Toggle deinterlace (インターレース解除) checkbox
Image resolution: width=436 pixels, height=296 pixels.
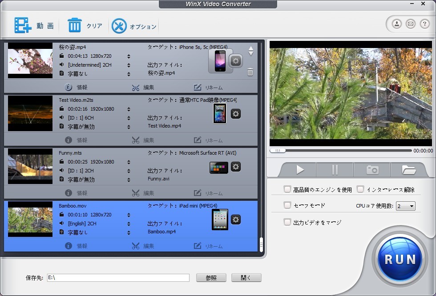360,189
